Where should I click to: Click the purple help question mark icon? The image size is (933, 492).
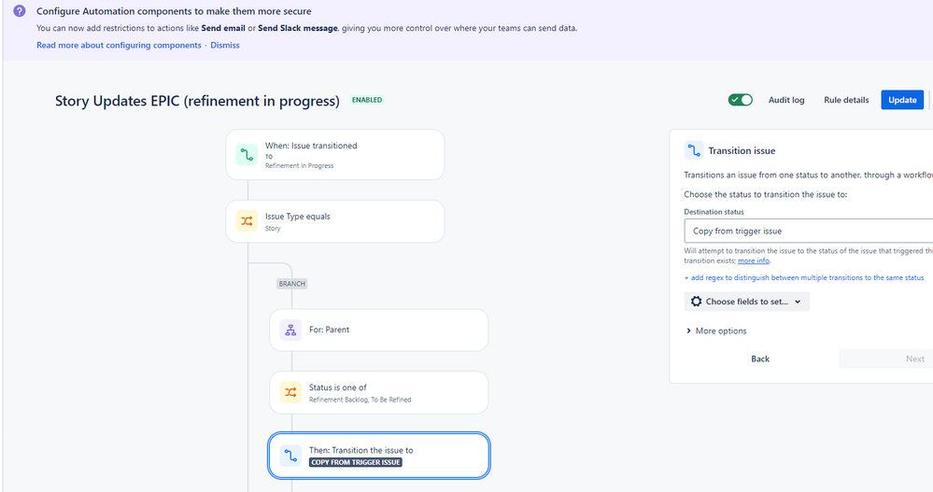(x=19, y=10)
